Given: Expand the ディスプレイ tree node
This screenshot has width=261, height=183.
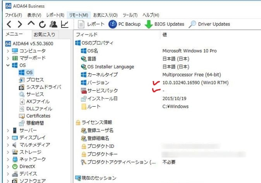Looking at the screenshot, I should (x=8, y=138).
